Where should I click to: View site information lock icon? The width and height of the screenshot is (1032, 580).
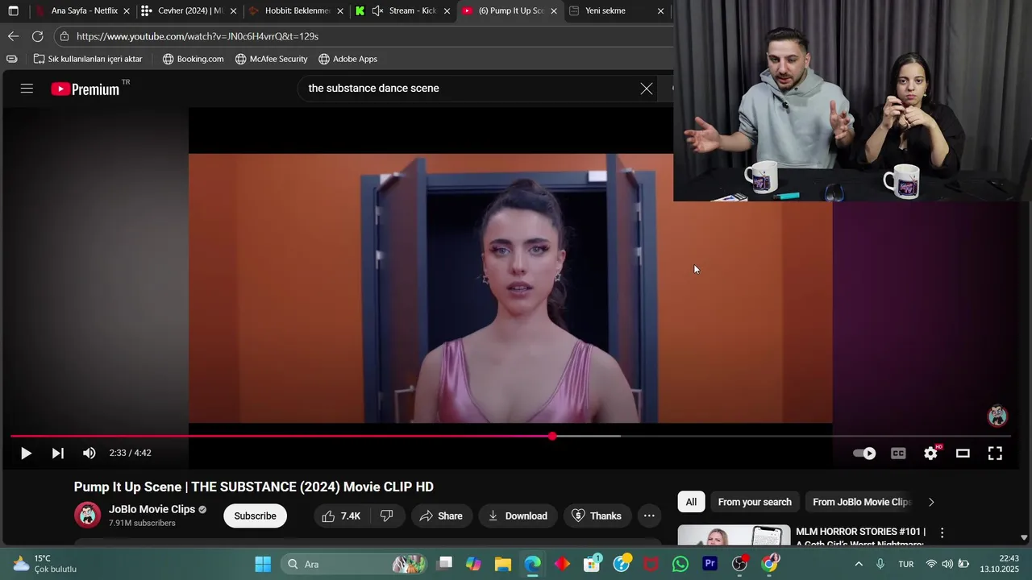point(64,36)
